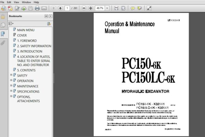
Task: Toggle the Bookmarks panel icon
Action: click(x=3, y=34)
